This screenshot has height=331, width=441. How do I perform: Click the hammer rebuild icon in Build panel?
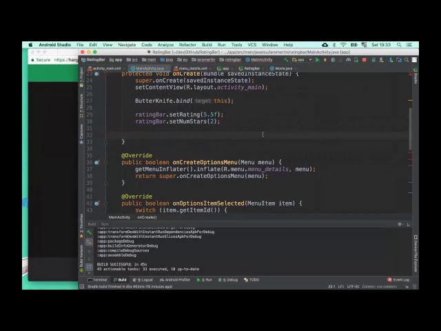click(89, 232)
